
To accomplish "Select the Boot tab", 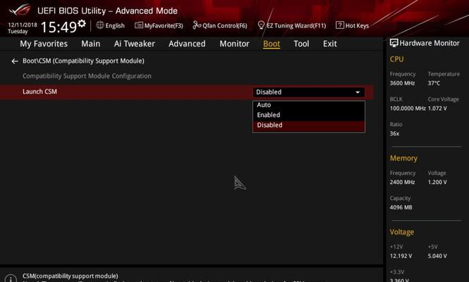I will point(272,44).
